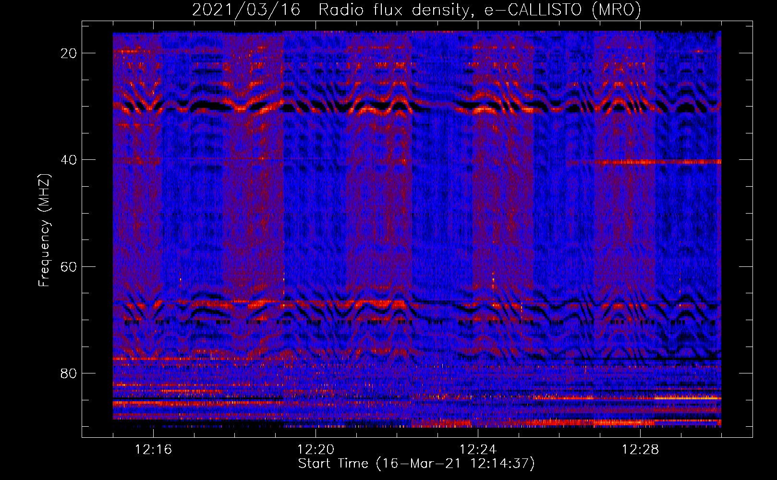The height and width of the screenshot is (480, 777).
Task: Click the 'Start Time (16-Mar-21 12:14:37)' label
Action: (x=416, y=464)
